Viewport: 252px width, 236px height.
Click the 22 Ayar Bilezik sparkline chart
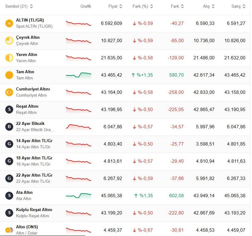[79, 127]
